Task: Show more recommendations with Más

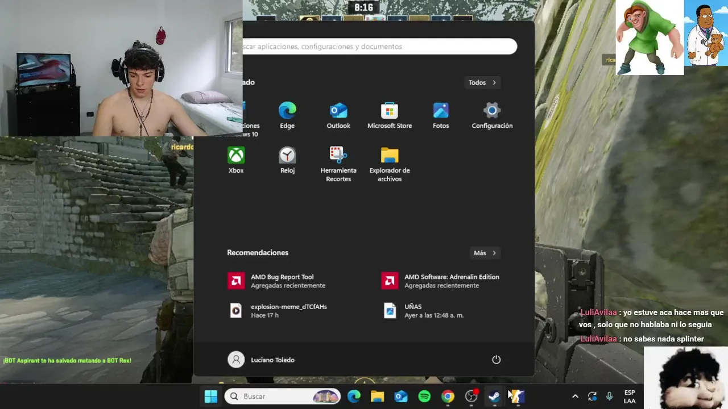Action: (485, 253)
